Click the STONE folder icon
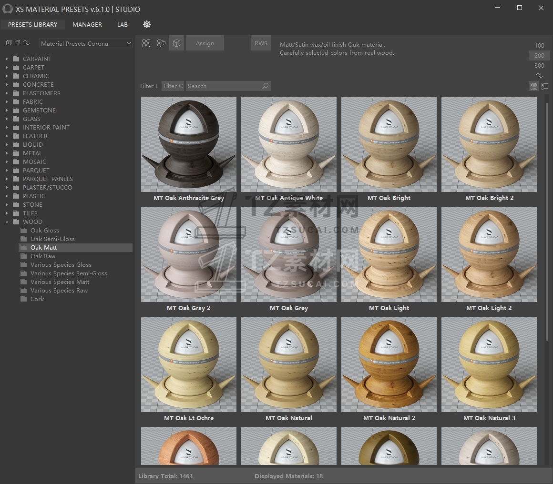 [x=16, y=204]
